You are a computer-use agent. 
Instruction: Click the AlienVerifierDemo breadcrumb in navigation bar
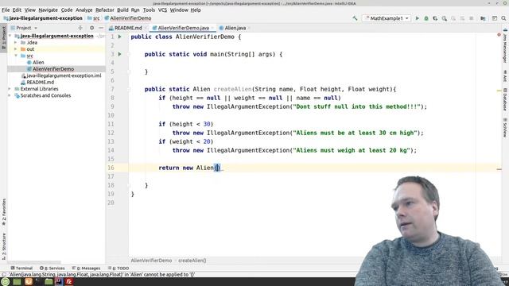tap(127, 18)
